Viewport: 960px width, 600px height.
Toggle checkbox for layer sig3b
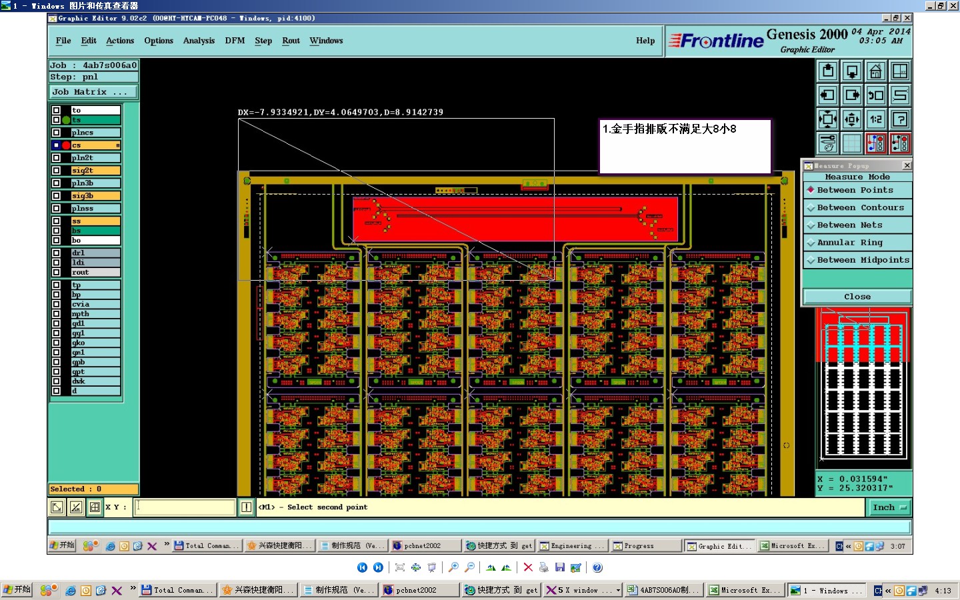click(56, 196)
